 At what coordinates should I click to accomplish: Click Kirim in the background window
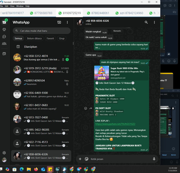[174, 155]
